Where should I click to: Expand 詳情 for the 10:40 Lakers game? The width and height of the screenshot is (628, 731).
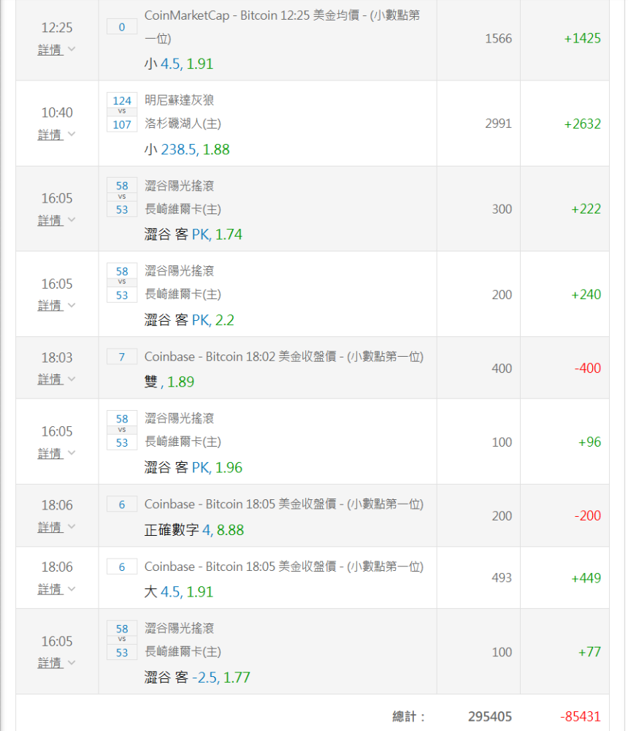[50, 135]
